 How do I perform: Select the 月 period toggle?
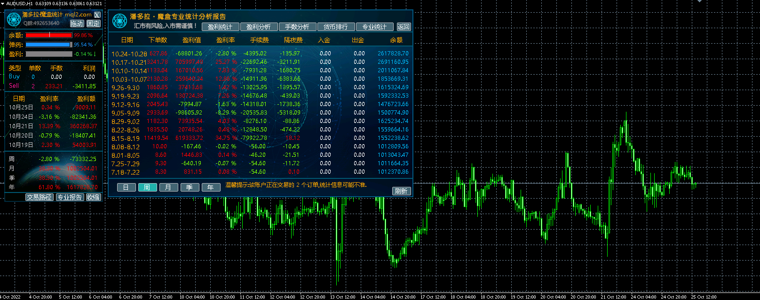coord(168,187)
